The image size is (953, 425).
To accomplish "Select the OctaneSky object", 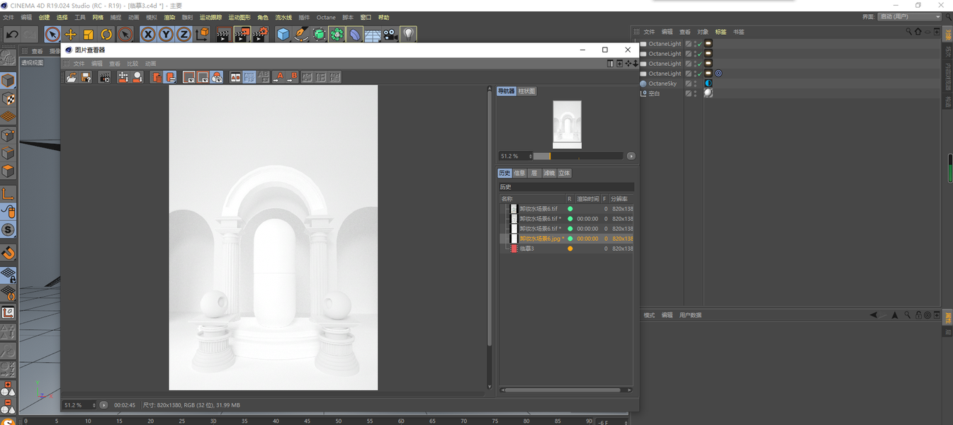I will [662, 84].
